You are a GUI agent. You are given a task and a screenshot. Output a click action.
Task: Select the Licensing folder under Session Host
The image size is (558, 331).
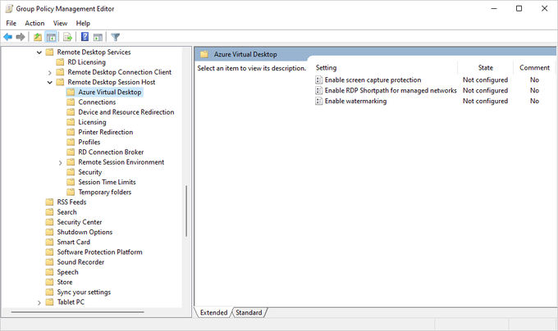tap(92, 122)
